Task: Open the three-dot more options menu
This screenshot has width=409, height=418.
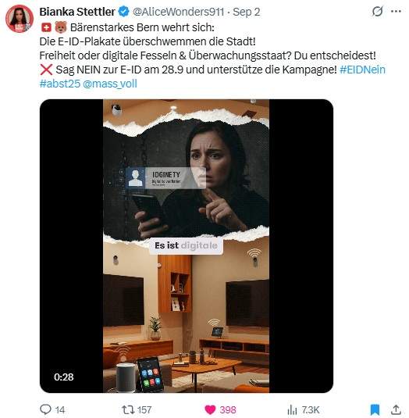Action: 396,12
